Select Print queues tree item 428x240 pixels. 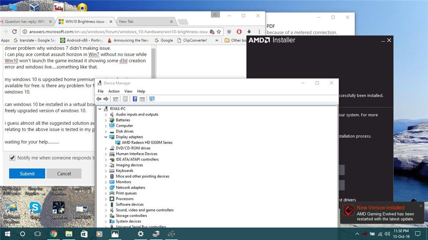[x=126, y=193]
